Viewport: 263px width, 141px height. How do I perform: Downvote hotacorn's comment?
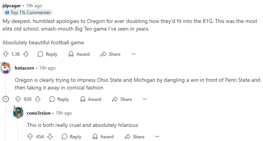tap(38, 99)
